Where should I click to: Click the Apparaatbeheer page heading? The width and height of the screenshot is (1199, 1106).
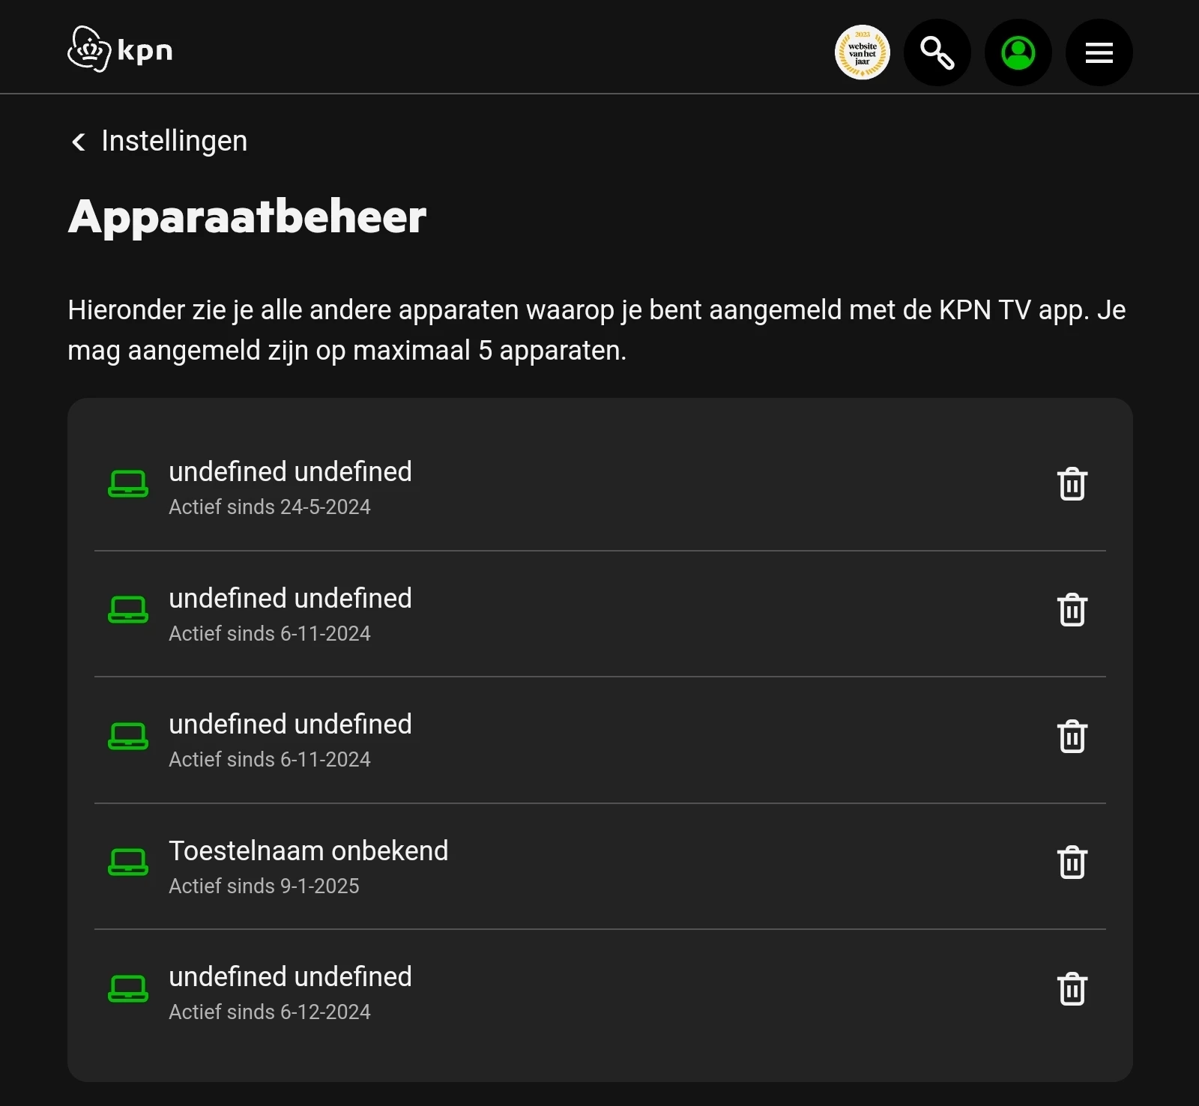[x=247, y=217]
